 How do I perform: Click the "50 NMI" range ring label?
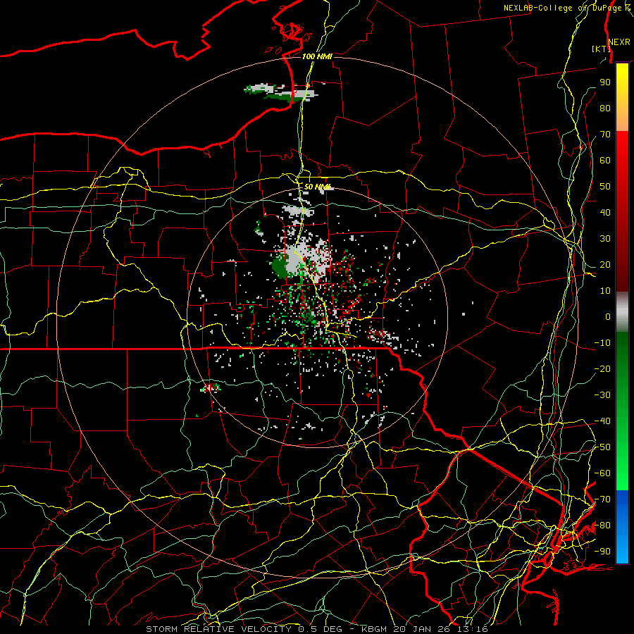(x=318, y=187)
